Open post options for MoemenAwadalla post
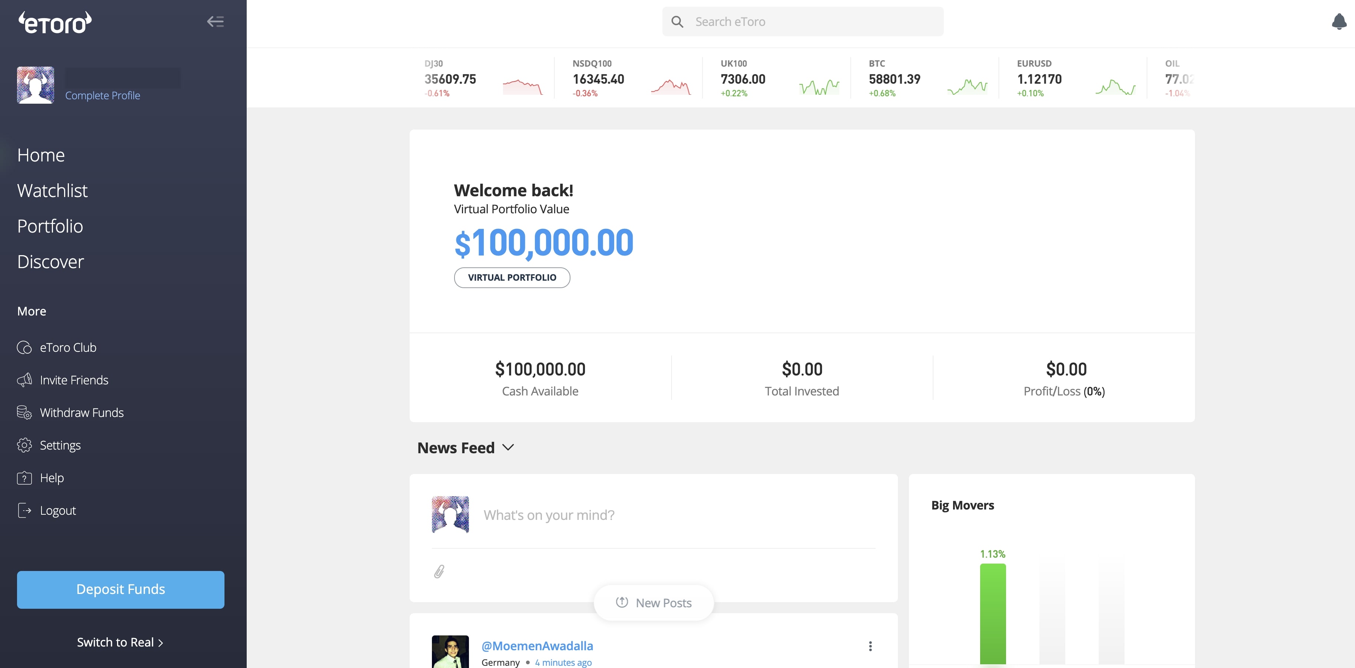 click(x=870, y=646)
